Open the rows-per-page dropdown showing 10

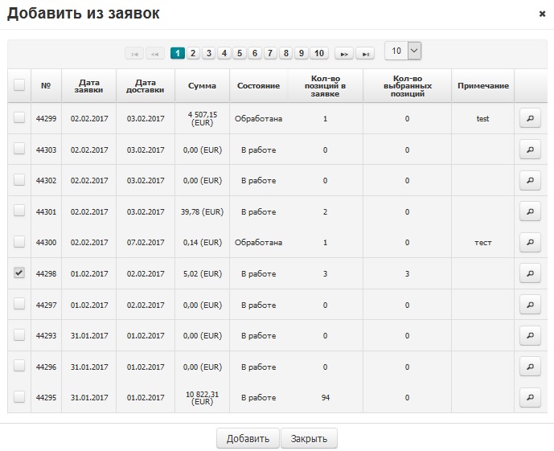click(x=403, y=51)
